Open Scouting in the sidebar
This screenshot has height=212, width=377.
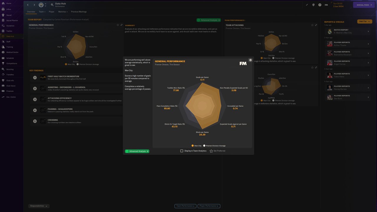click(x=10, y=69)
